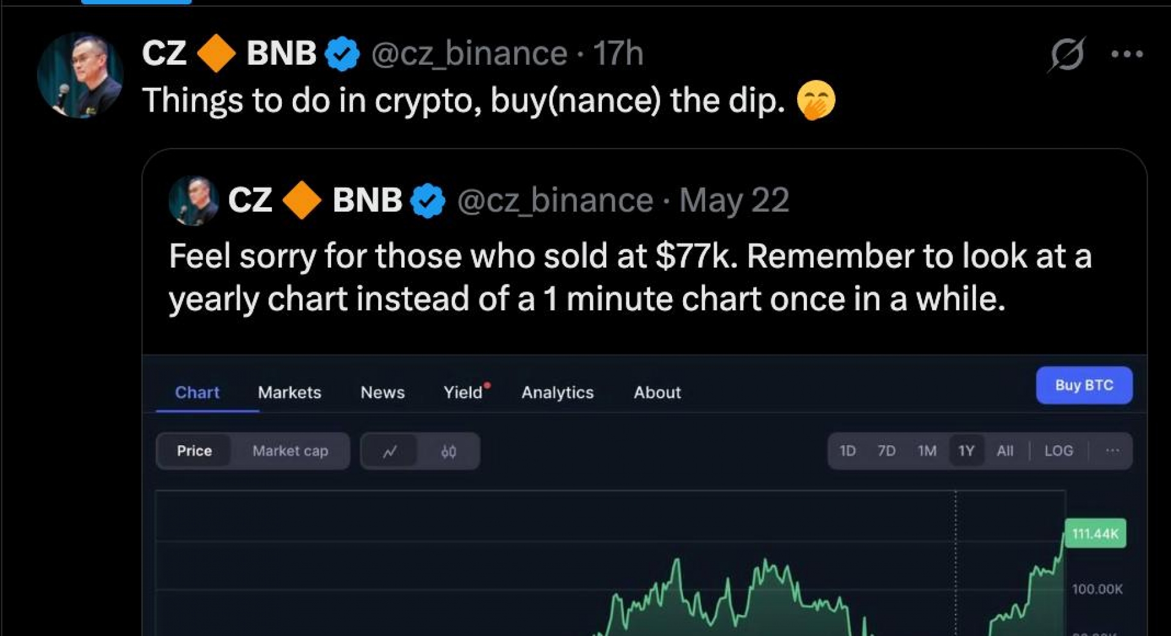Enable LOG scale on chart
1171x636 pixels.
(1058, 451)
